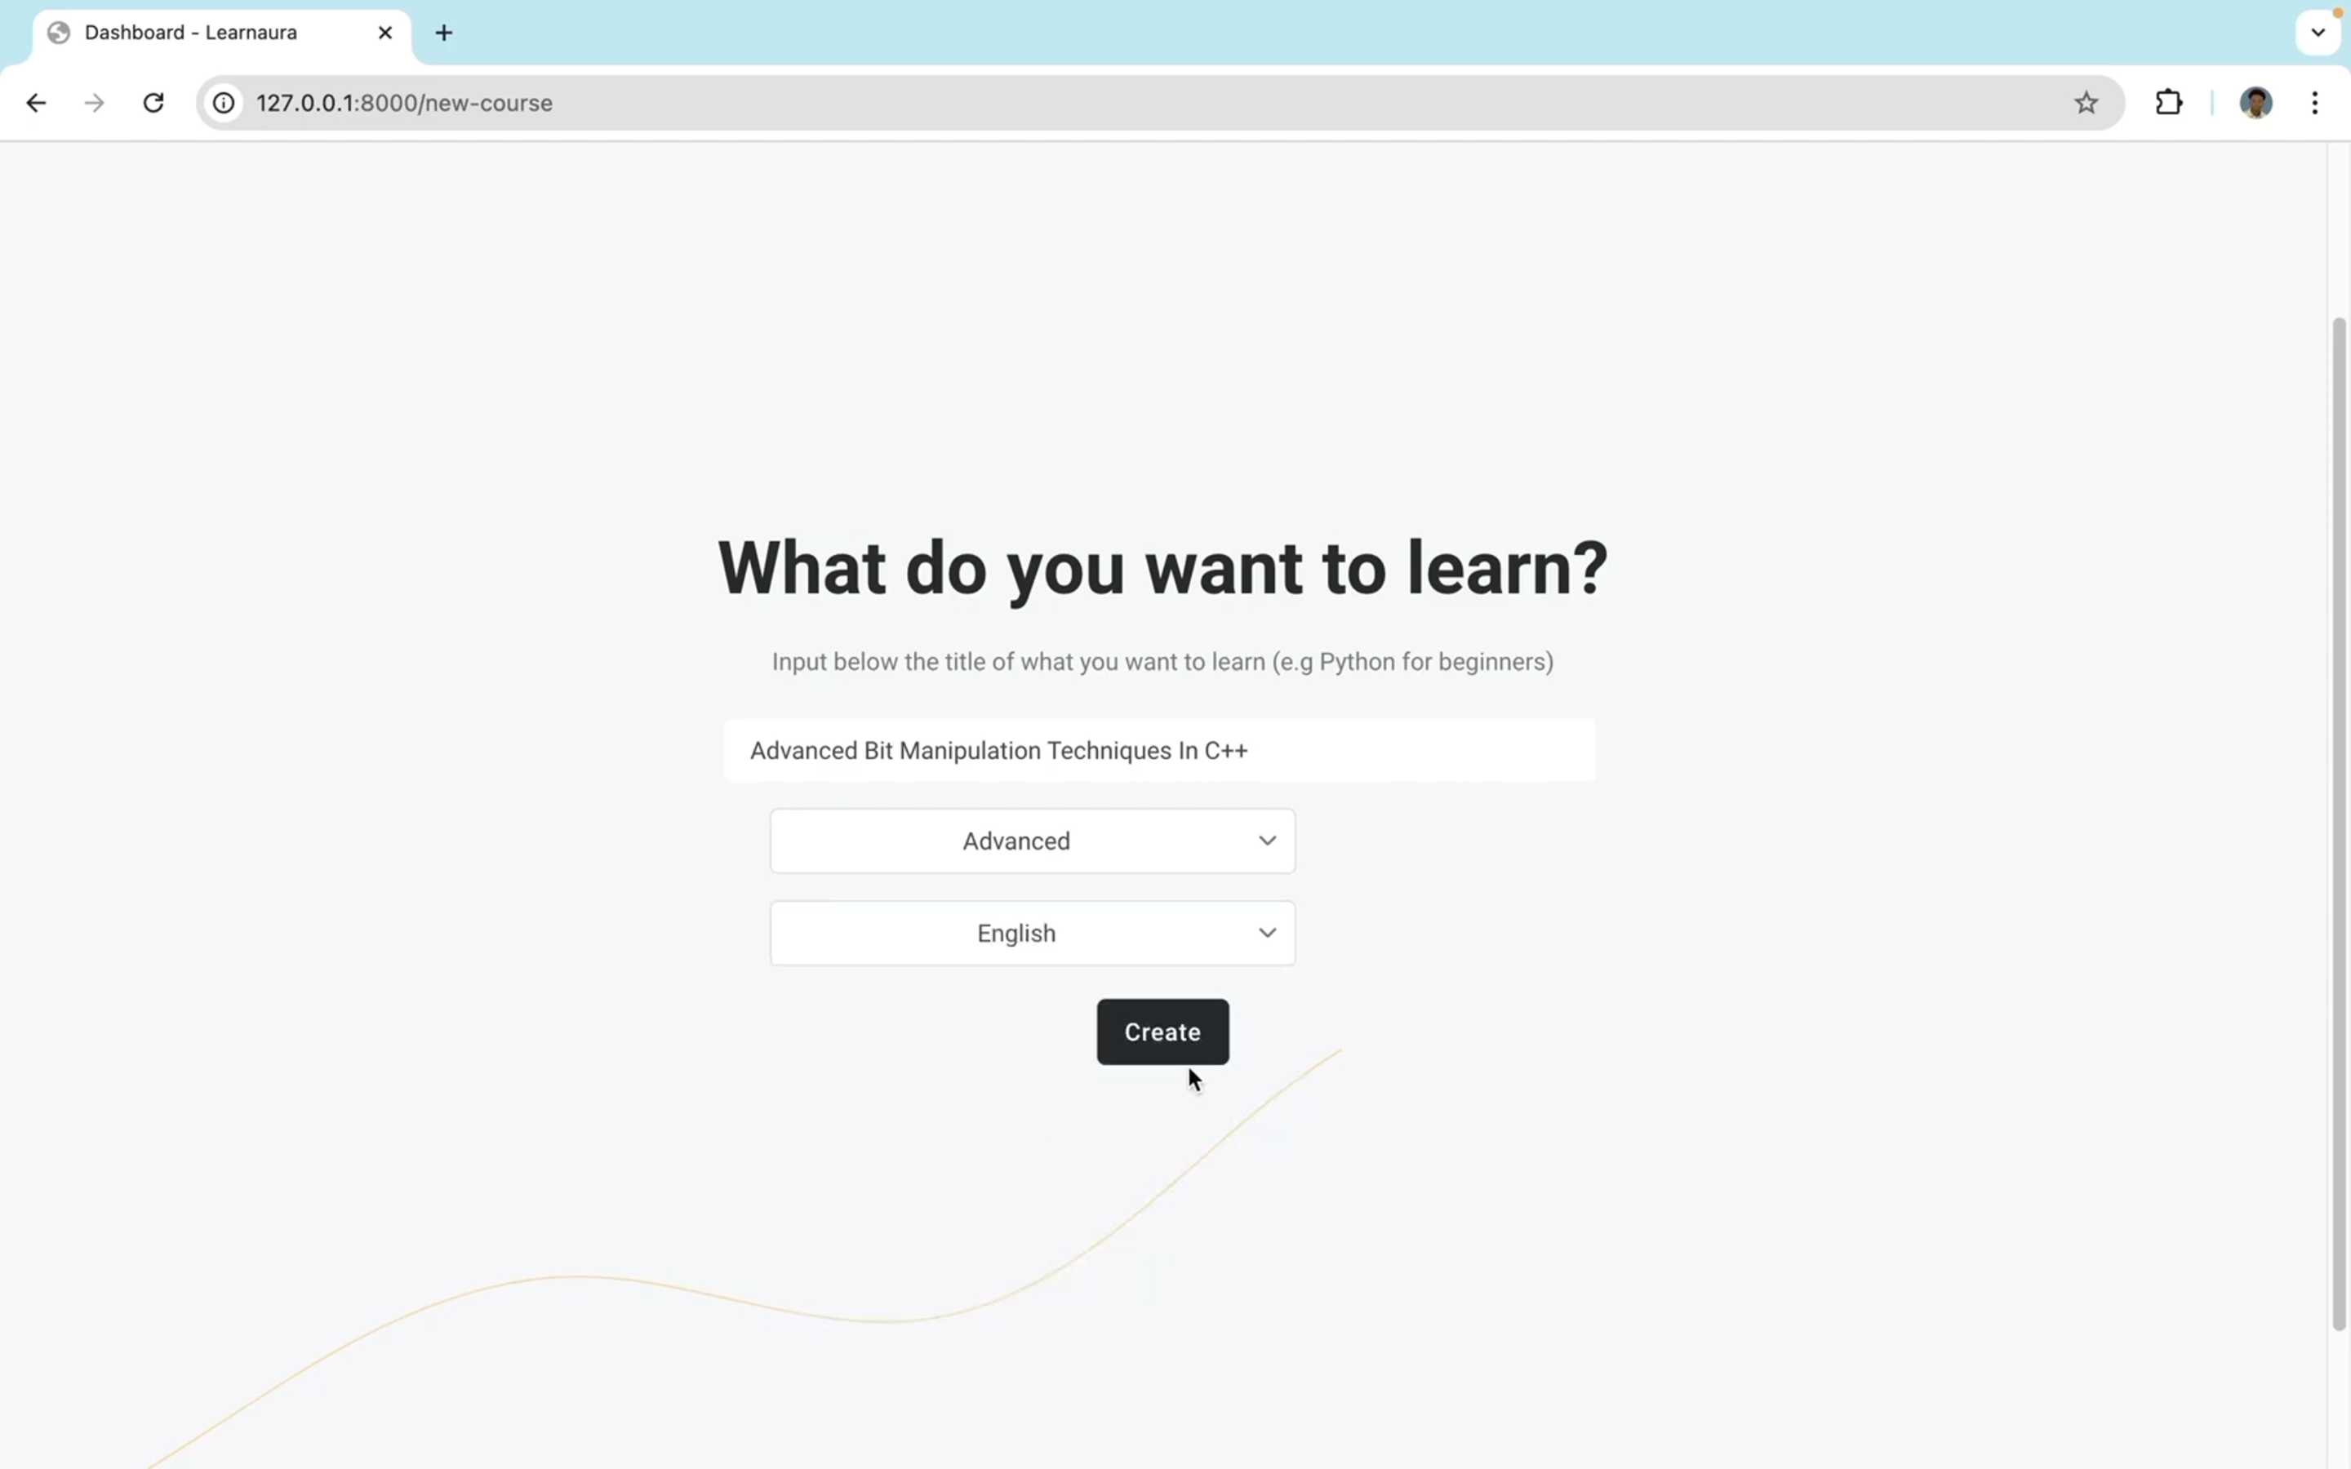Close the Dashboard - Learnaura tab
Screen dimensions: 2351x1469
[385, 33]
